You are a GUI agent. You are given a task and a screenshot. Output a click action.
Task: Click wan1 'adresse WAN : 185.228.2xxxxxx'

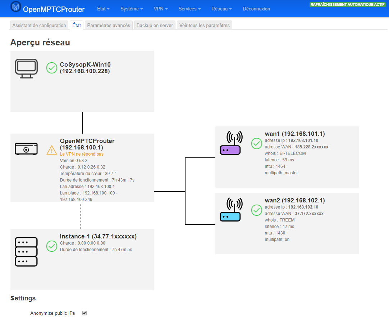(x=297, y=147)
